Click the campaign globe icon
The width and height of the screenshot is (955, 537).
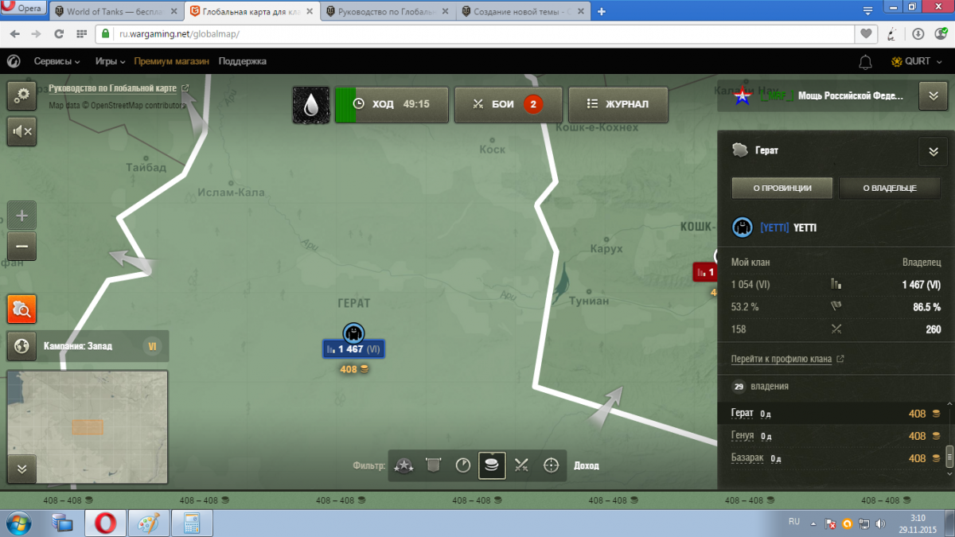pyautogui.click(x=21, y=346)
